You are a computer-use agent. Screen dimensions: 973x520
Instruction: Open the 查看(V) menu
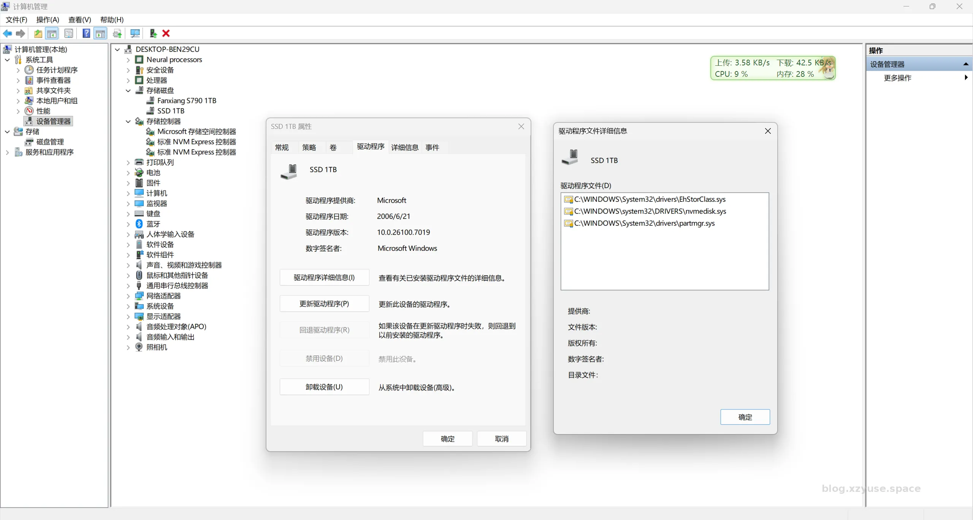point(79,20)
